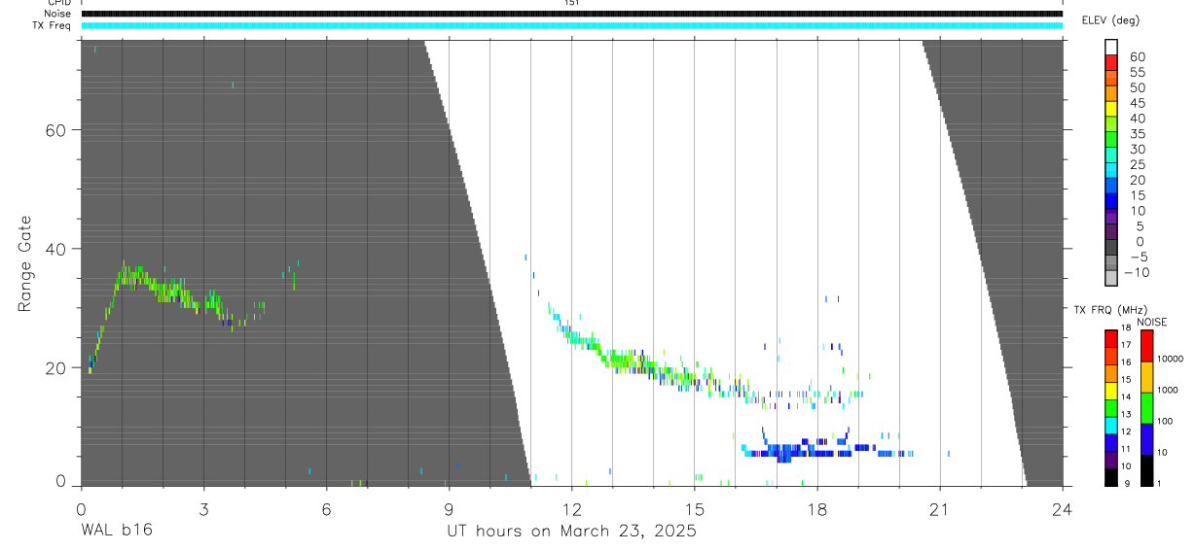Click the red top cell of NOISE bar

(x=1146, y=345)
